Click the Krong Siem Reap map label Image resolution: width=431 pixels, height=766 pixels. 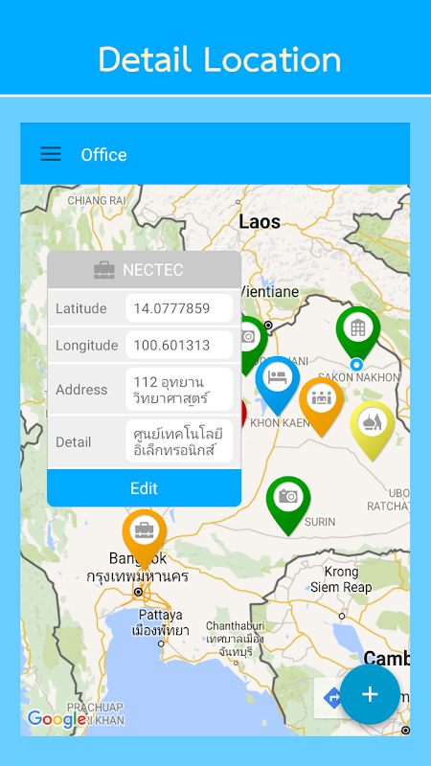[341, 579]
